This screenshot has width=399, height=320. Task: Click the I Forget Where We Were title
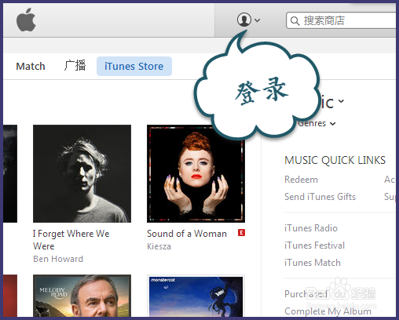(71, 240)
